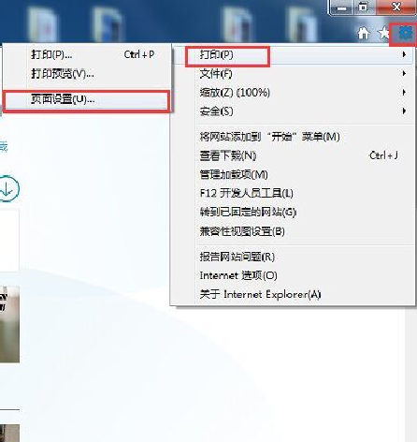Restore the browser window size
Screen dimensions: 417x442
coord(364,7)
